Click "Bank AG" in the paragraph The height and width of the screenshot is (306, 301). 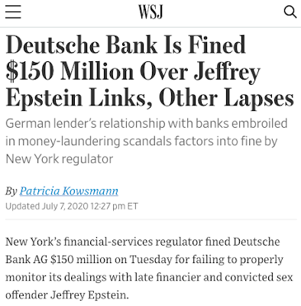coord(27,259)
